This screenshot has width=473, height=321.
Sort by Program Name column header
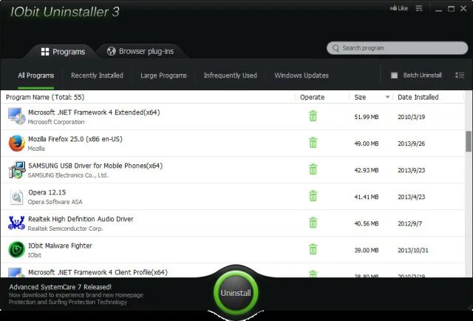click(x=45, y=97)
